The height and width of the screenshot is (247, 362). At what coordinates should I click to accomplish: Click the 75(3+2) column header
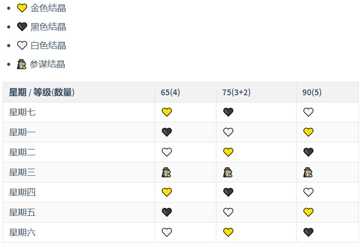(236, 93)
